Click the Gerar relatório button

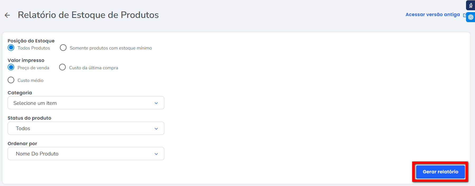(440, 172)
